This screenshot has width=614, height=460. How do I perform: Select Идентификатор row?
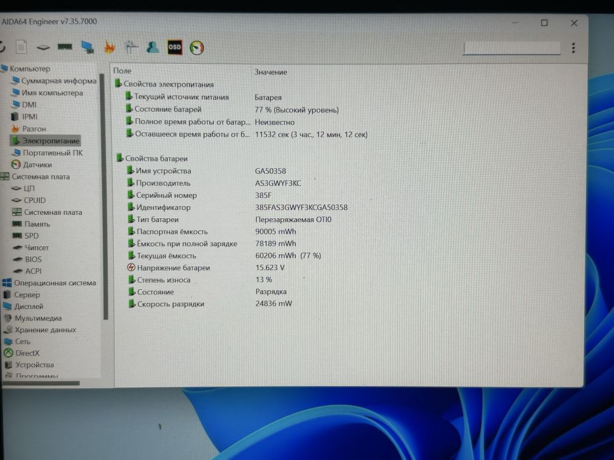point(238,207)
